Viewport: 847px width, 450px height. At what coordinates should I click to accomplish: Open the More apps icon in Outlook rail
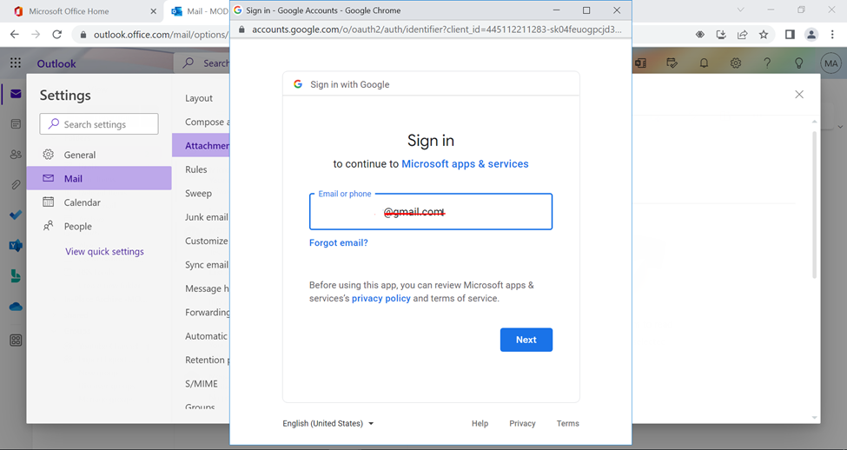[16, 341]
